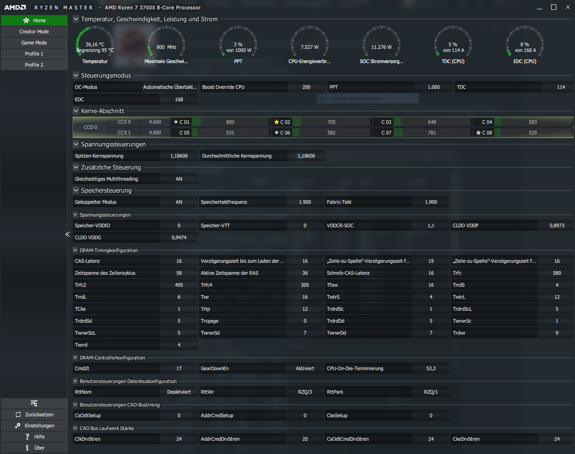Click the VDDCR-SOC 1,1 value

tap(431, 225)
